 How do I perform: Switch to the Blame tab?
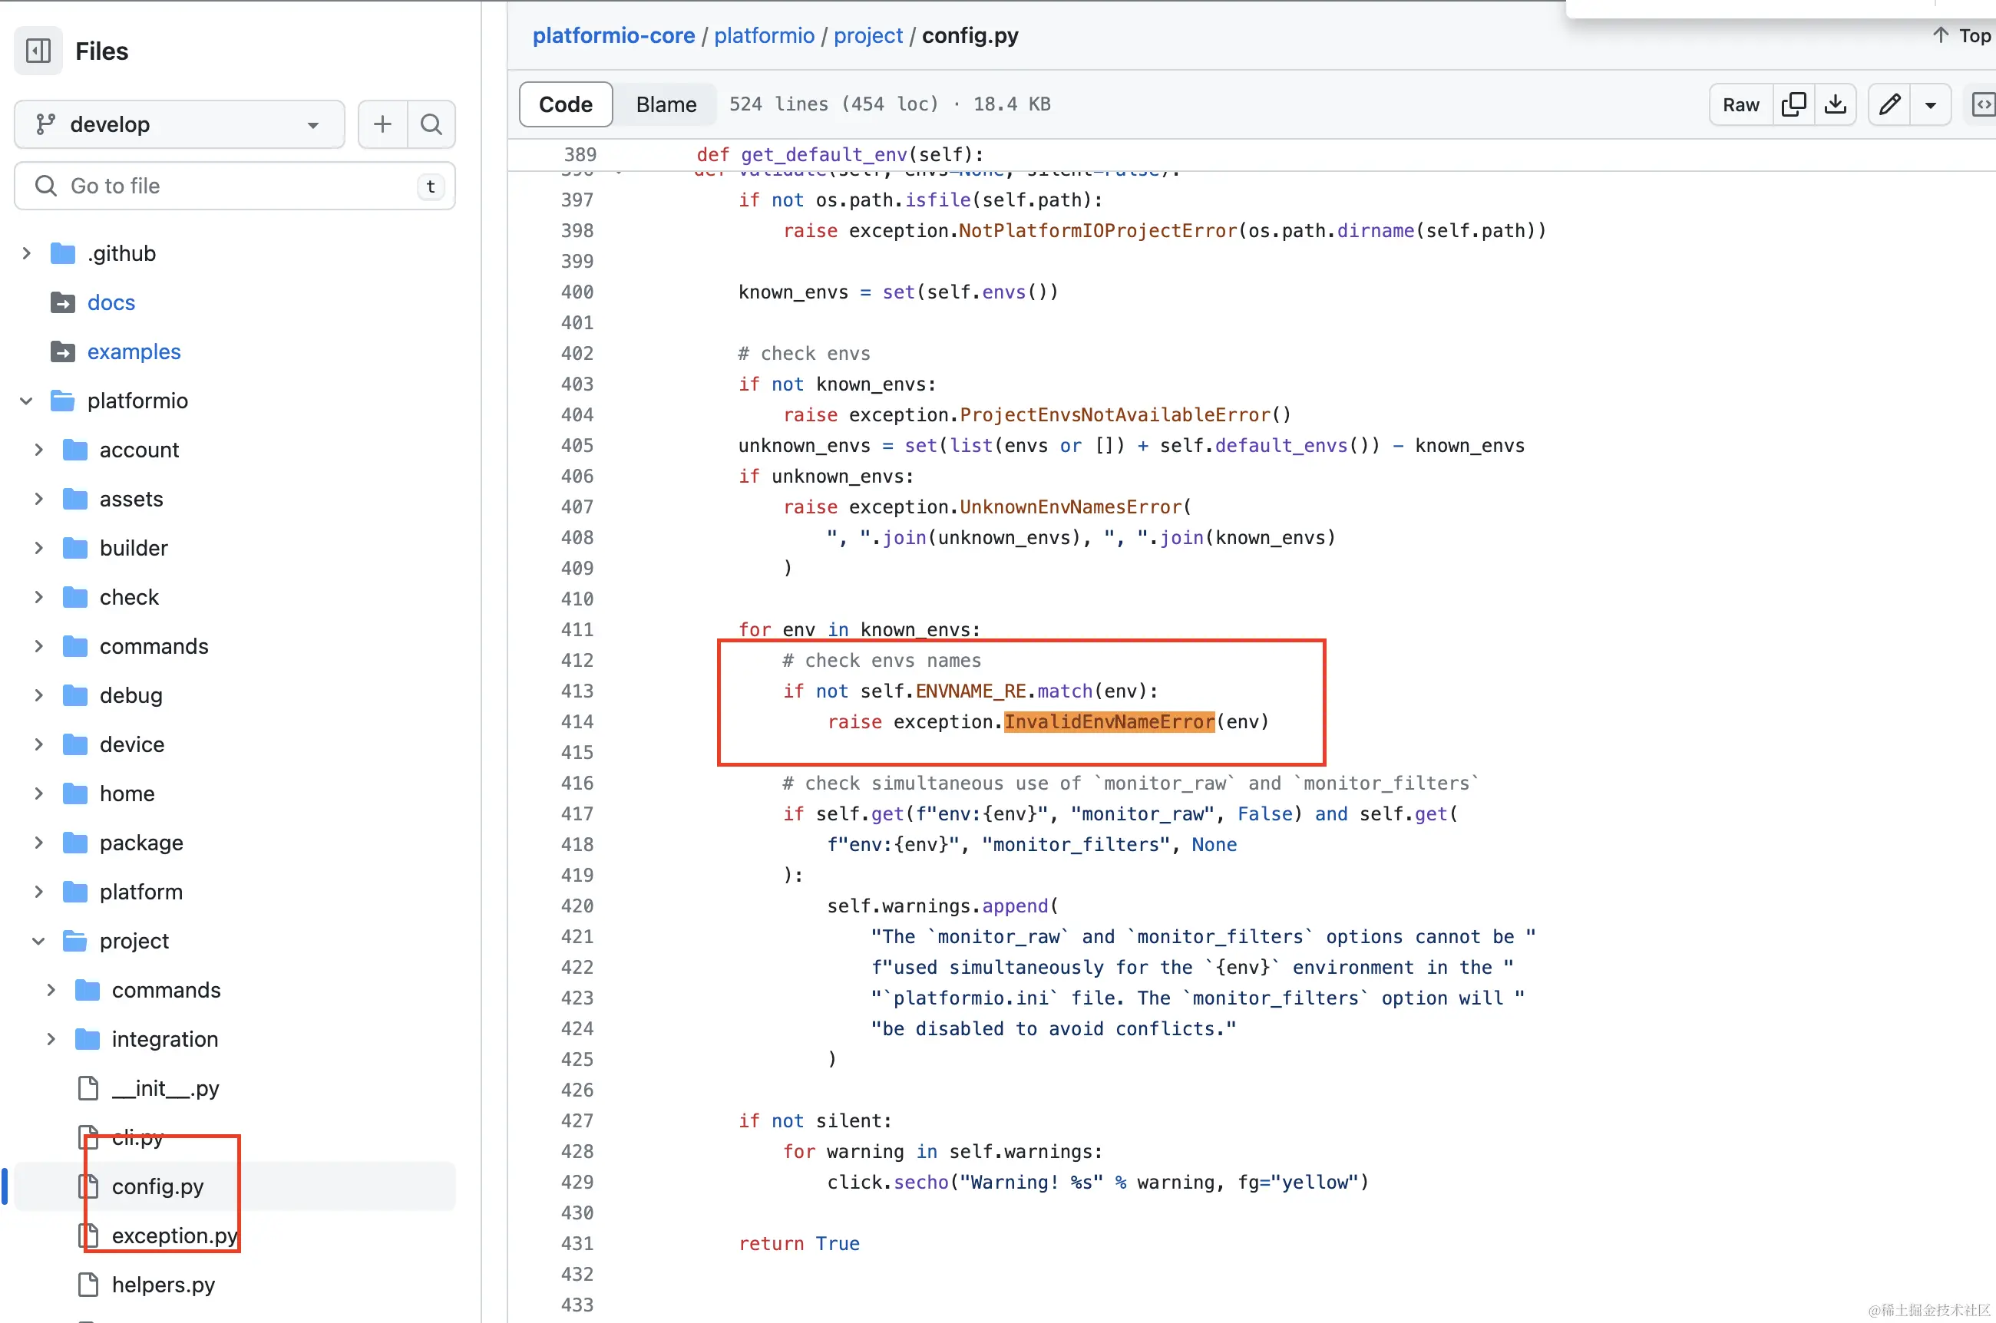(x=666, y=104)
